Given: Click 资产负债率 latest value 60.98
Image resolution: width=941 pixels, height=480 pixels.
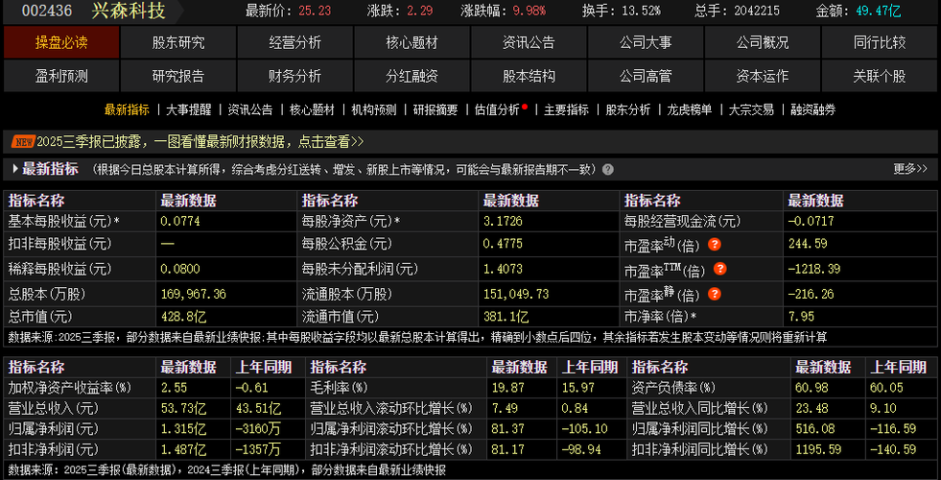Looking at the screenshot, I should (811, 388).
